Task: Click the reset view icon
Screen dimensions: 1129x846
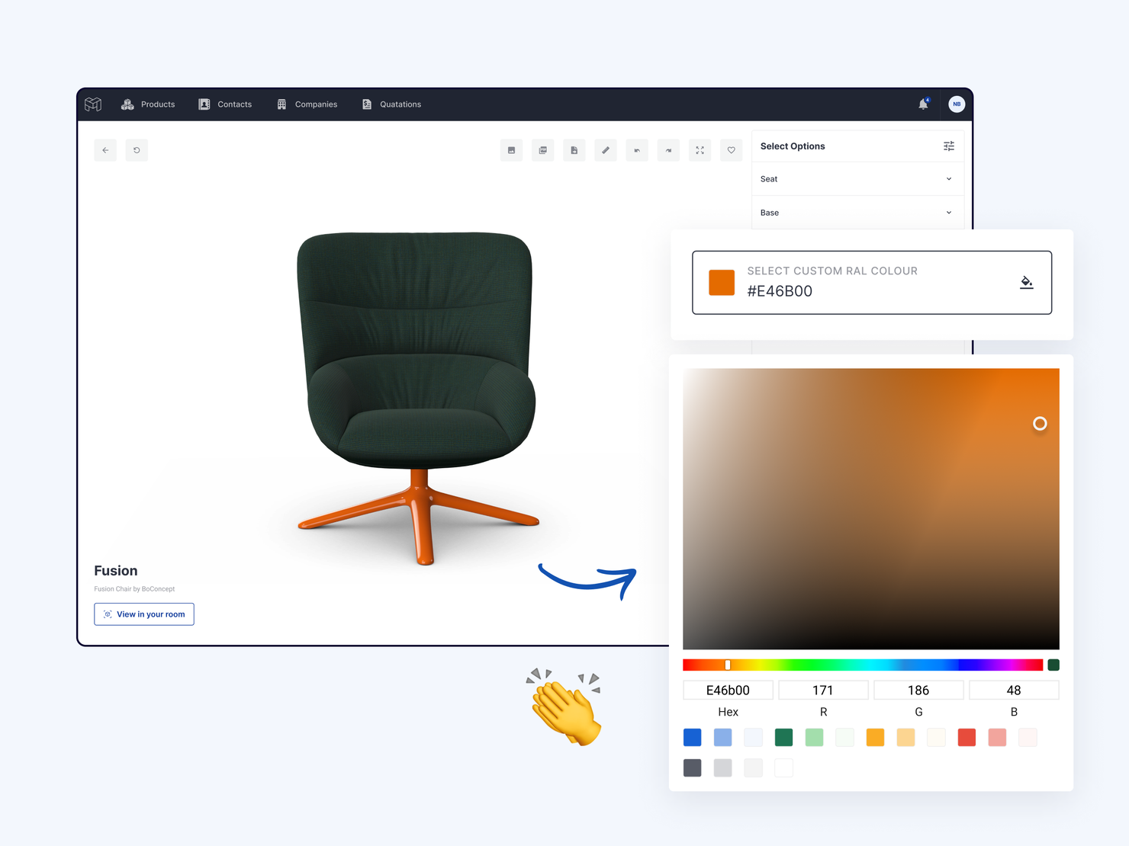Action: point(137,150)
